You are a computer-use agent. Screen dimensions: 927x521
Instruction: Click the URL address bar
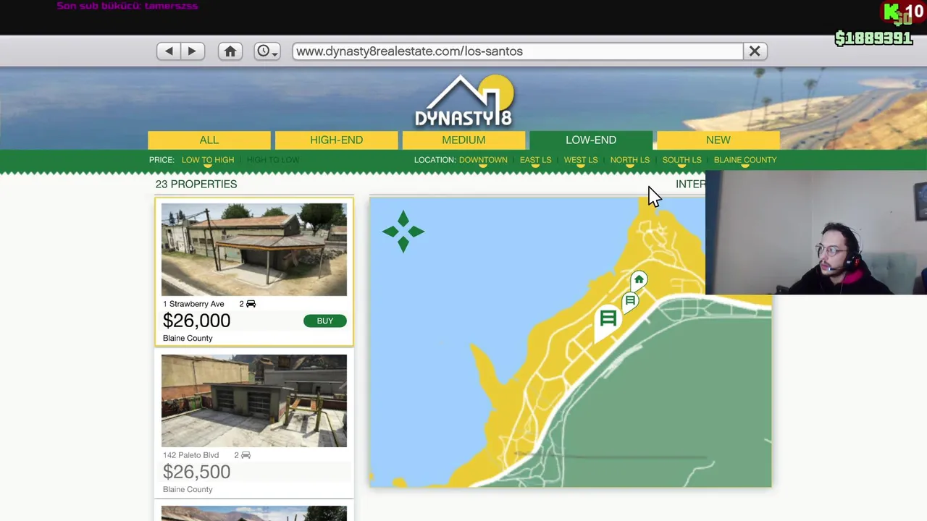(x=518, y=51)
